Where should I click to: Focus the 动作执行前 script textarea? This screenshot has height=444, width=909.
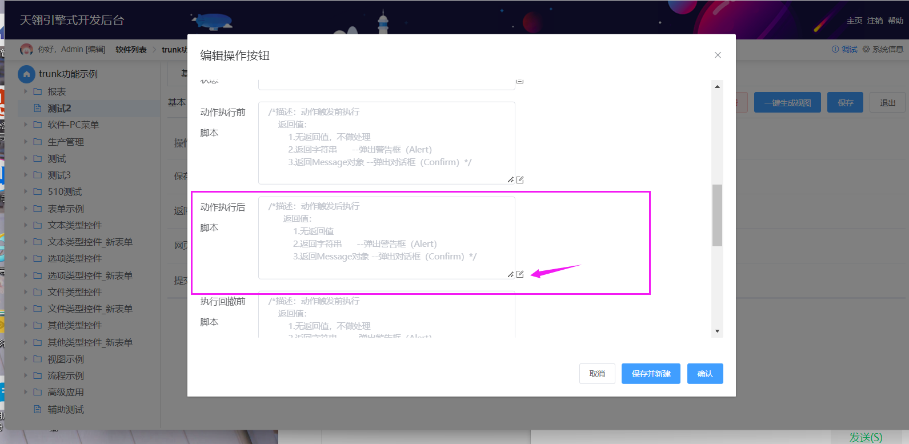[387, 143]
